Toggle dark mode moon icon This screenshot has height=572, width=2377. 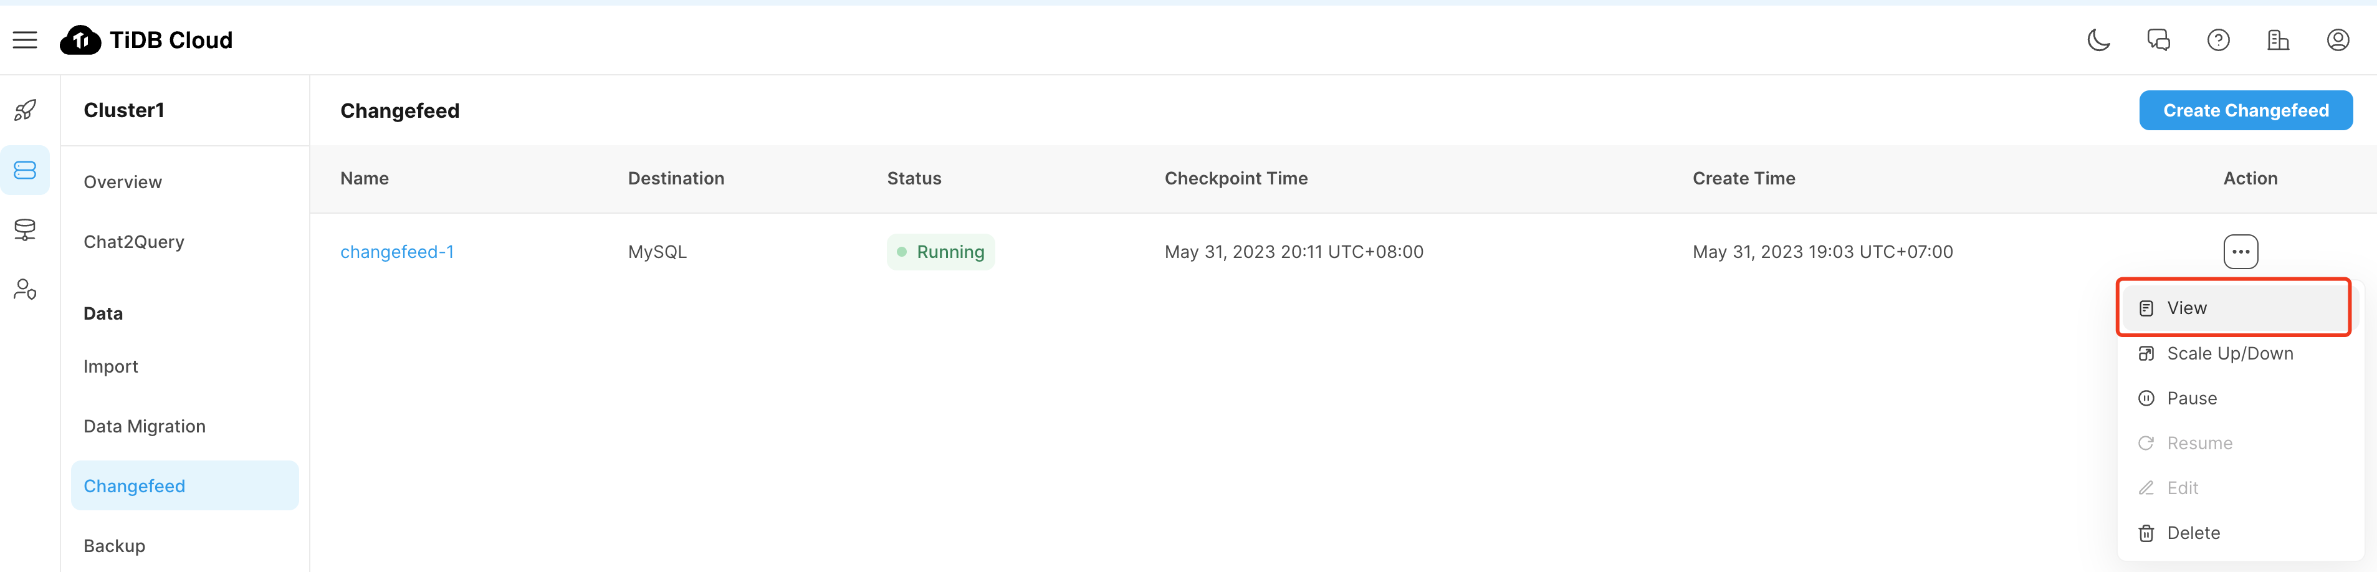pyautogui.click(x=2098, y=40)
